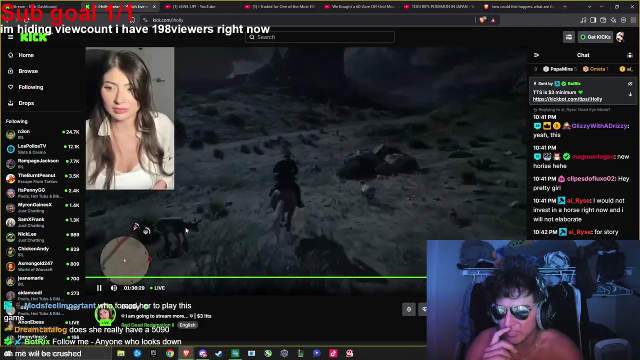Jump to LIVE in the player
This screenshot has height=360, width=640.
pyautogui.click(x=158, y=288)
